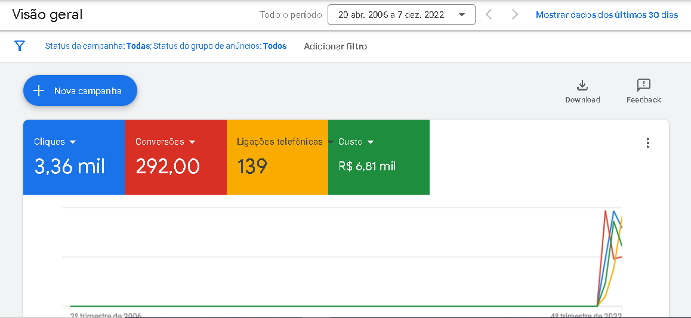Screen dimensions: 691x318
Task: Change the Conversões metric dropdown
Action: coord(165,142)
